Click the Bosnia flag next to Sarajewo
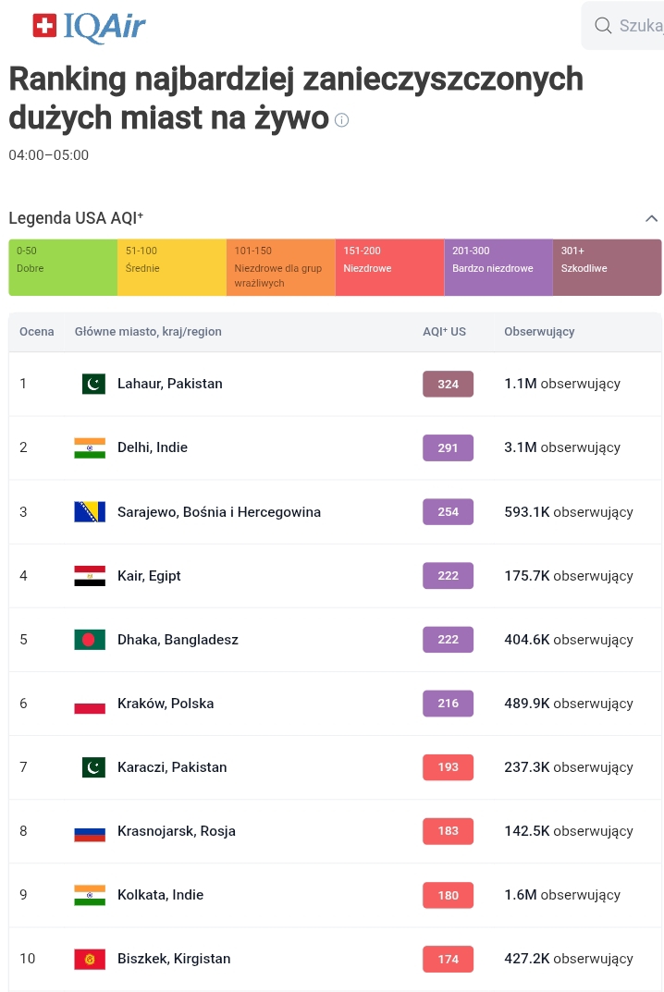 [x=90, y=511]
